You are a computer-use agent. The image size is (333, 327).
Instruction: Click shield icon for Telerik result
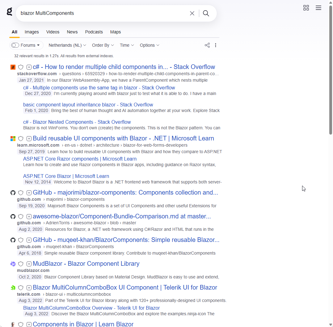[x=21, y=288]
